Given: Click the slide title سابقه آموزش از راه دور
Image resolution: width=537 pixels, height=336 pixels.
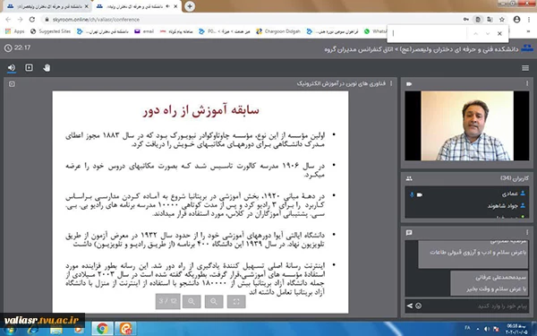Looking at the screenshot, I should 201,111.
